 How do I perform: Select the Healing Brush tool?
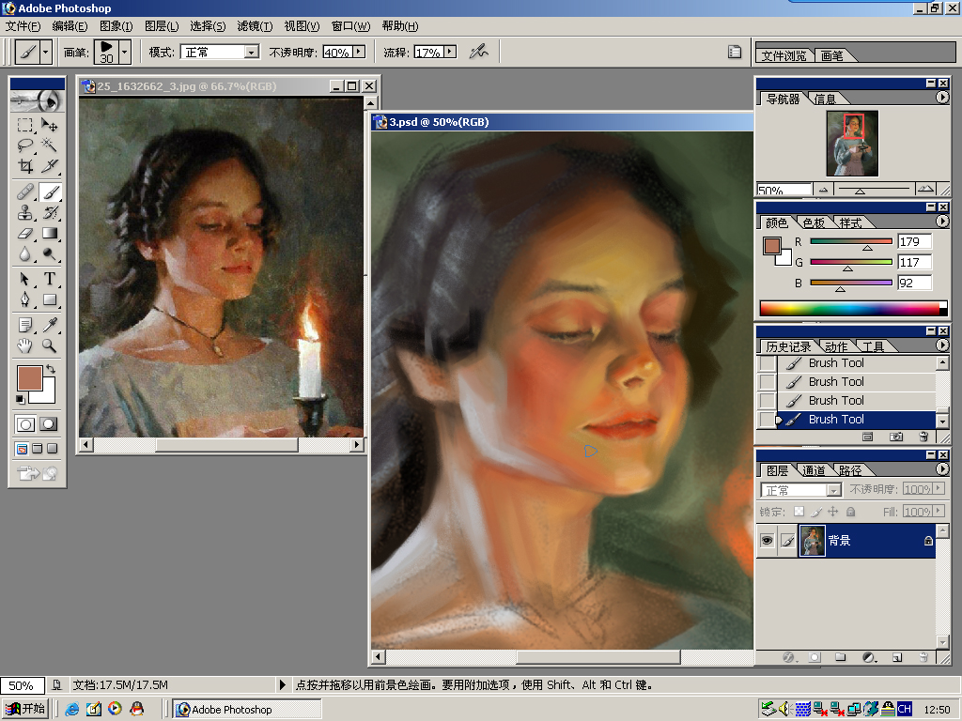click(25, 192)
